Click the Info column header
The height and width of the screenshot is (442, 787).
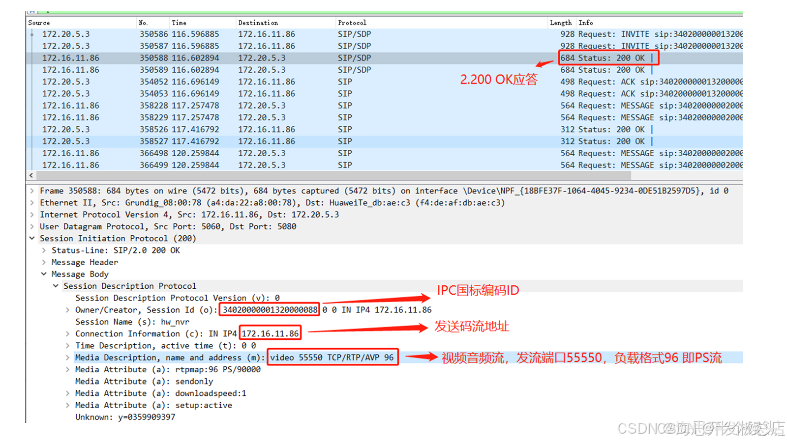659,23
